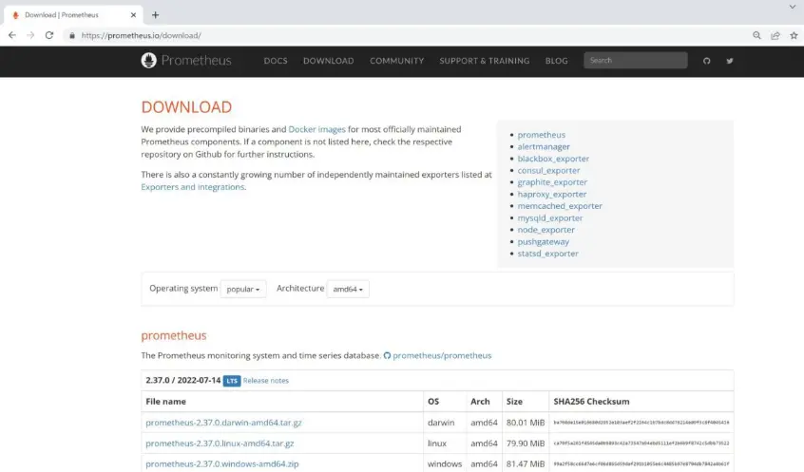Viewport: 804px width, 472px height.
Task: Click the 79.90 MiB size cell
Action: [526, 444]
